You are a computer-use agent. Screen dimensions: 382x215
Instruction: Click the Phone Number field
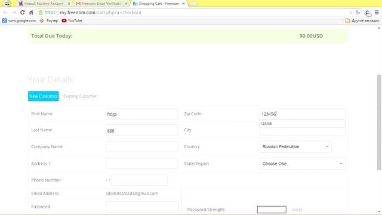tap(139, 180)
